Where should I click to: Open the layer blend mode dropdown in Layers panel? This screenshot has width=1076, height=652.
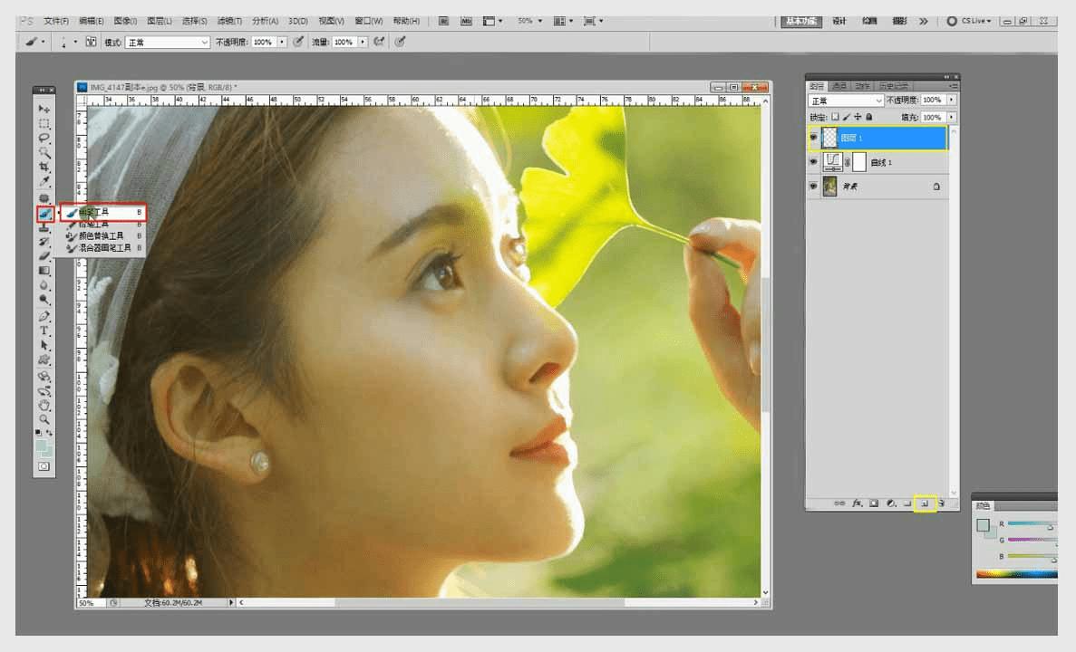coord(846,100)
